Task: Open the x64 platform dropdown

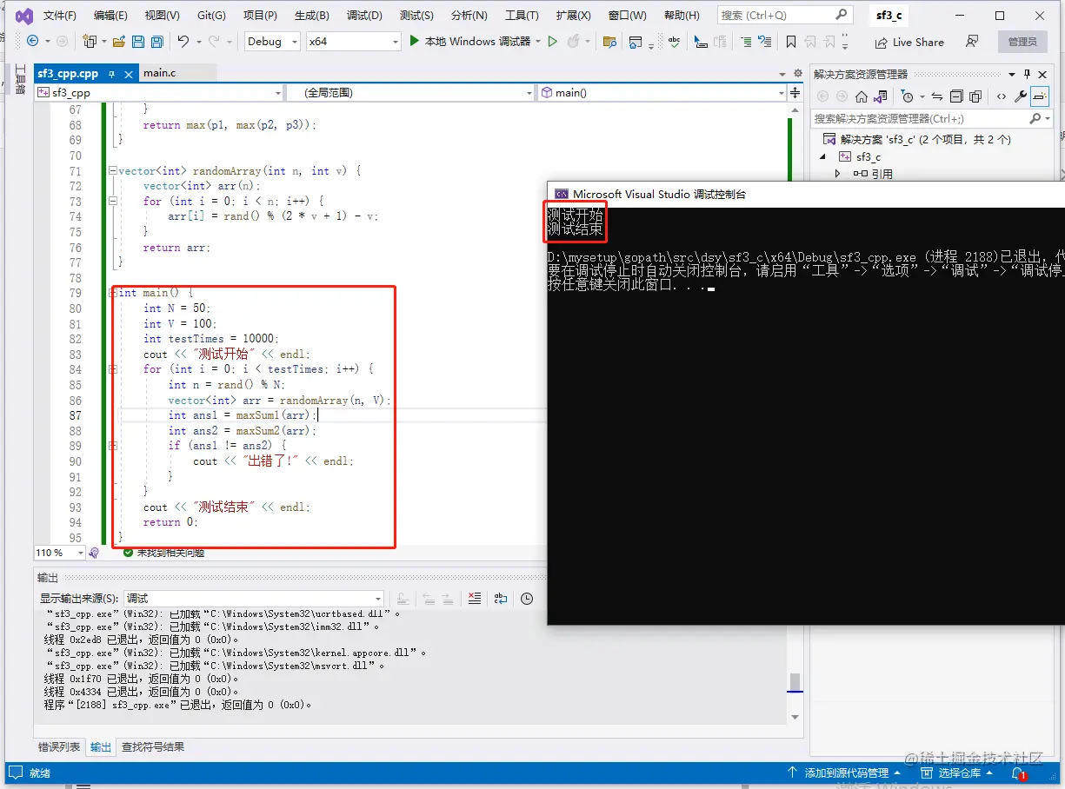Action: point(353,41)
